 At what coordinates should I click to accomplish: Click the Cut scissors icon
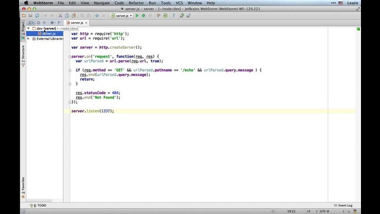coord(61,15)
